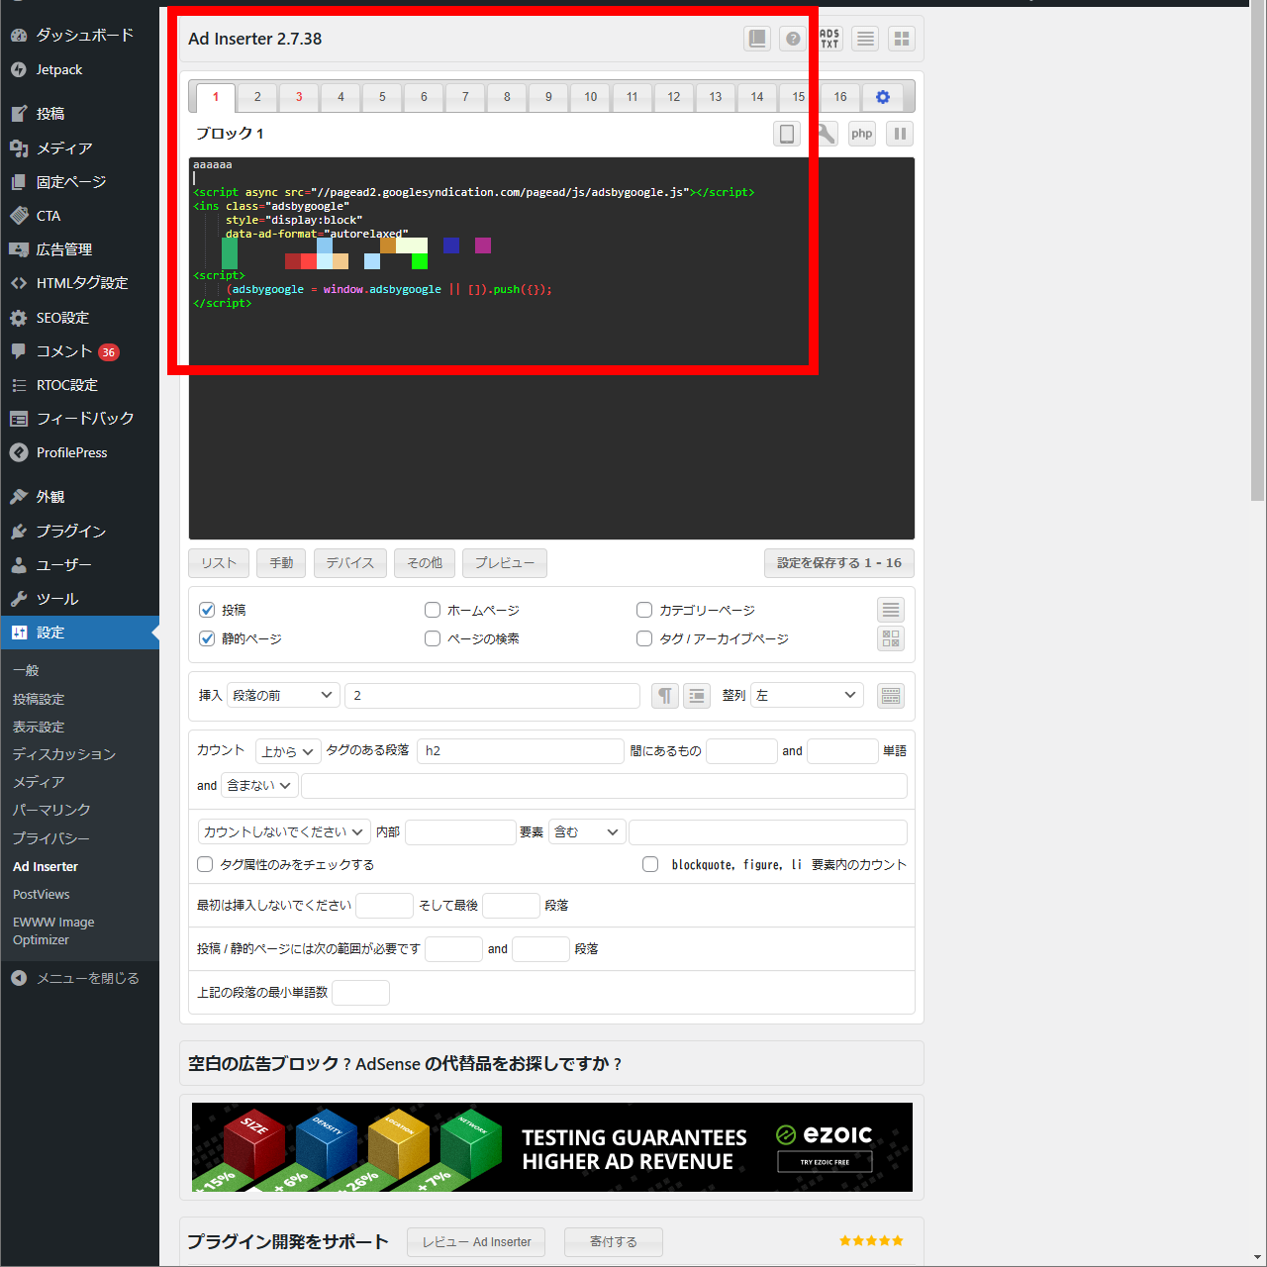Uncheck the 静的ページ checkbox
1267x1267 pixels.
[x=207, y=638]
